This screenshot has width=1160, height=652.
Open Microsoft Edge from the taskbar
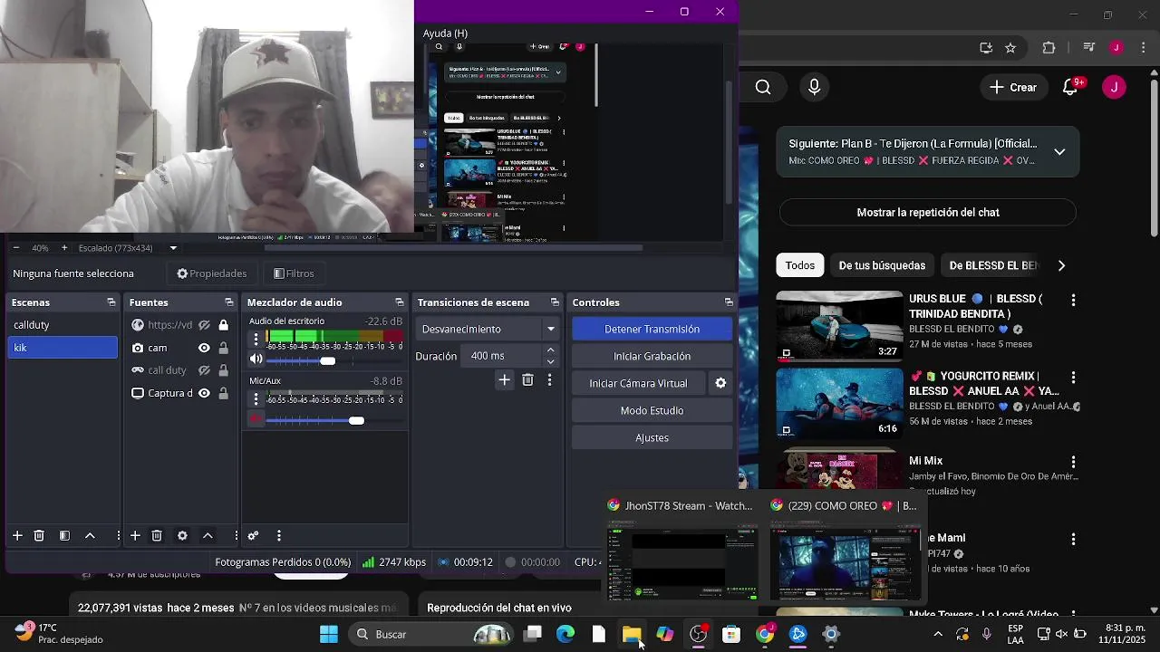click(x=565, y=634)
